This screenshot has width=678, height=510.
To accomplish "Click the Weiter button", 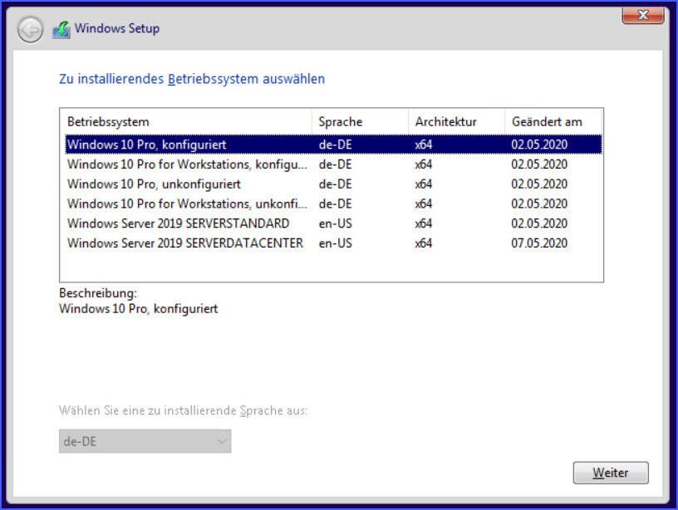I will pos(611,473).
